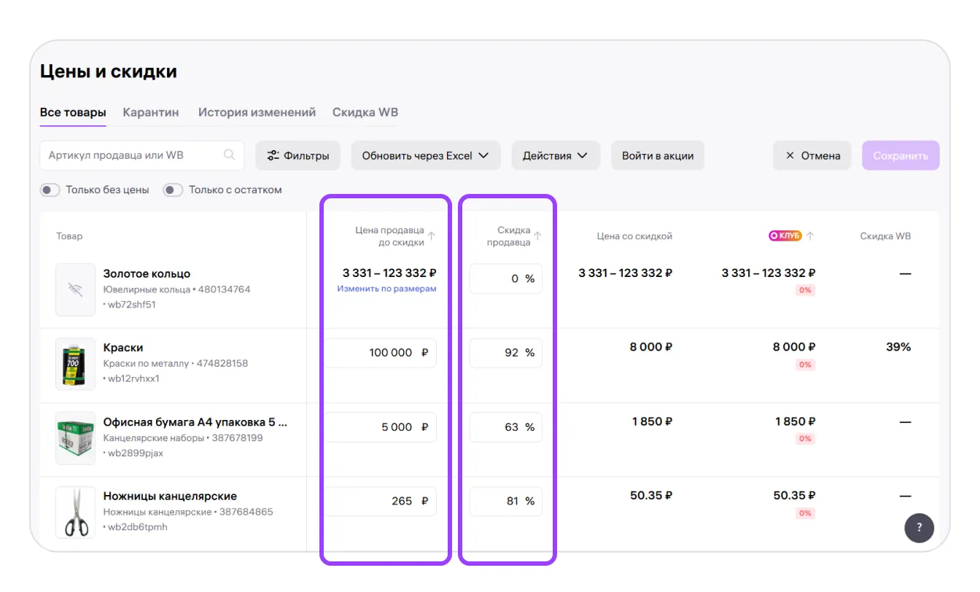
Task: Sort the Club price column arrow
Action: [x=810, y=235]
